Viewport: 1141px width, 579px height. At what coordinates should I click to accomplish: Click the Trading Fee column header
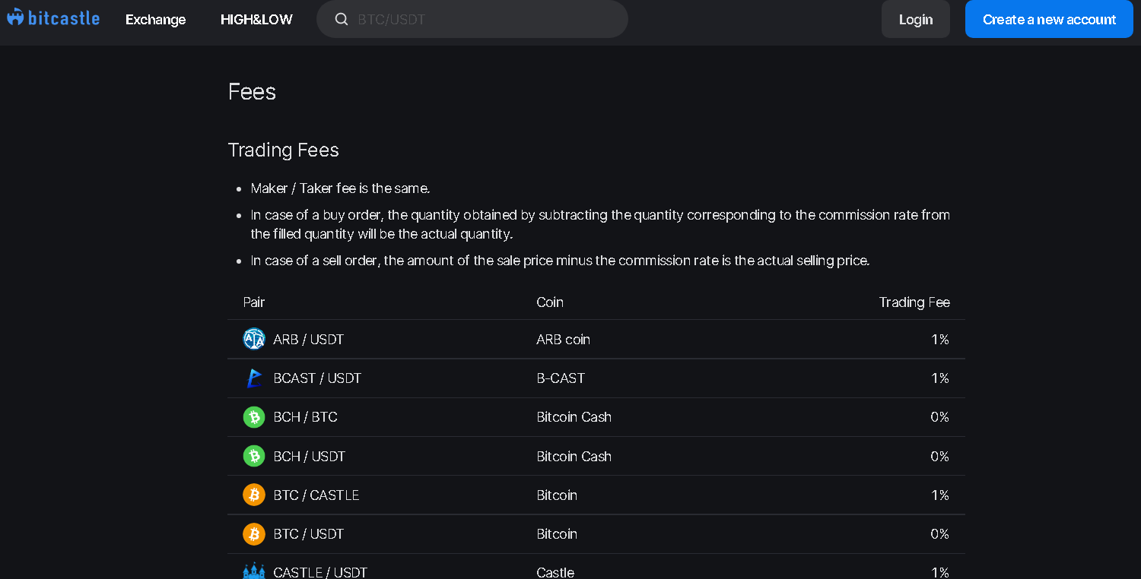pos(914,302)
